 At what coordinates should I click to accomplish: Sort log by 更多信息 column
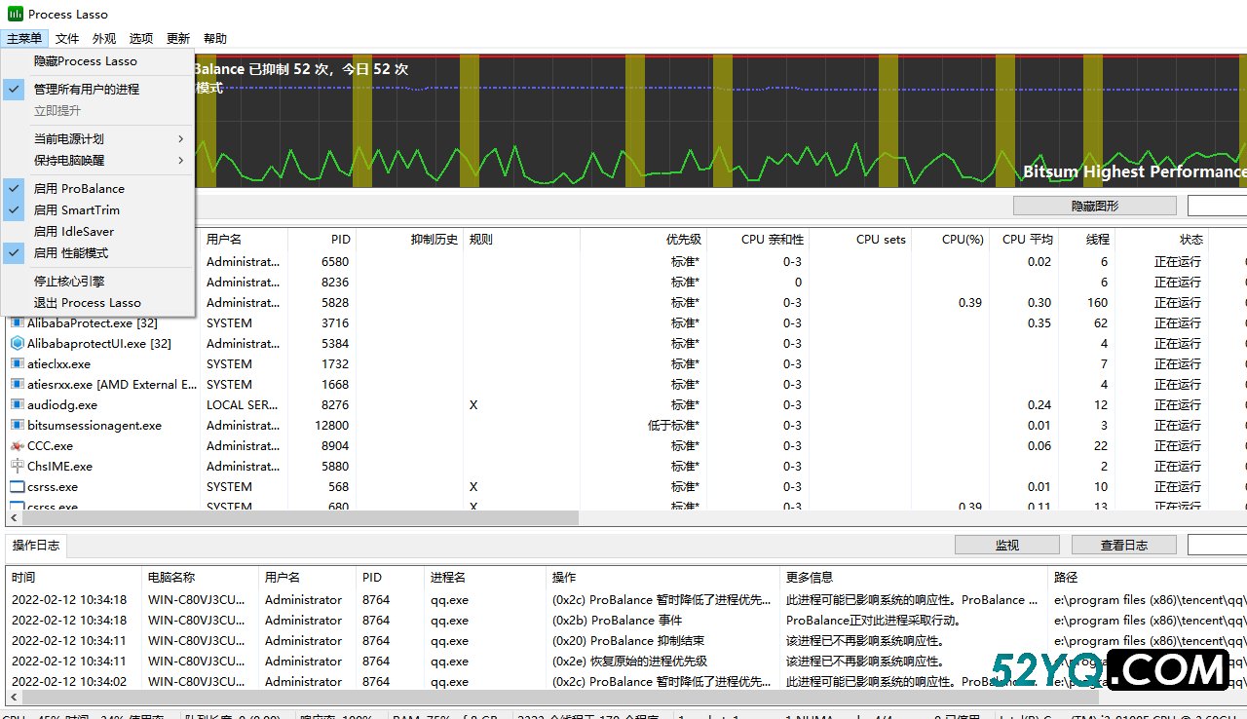pos(914,577)
